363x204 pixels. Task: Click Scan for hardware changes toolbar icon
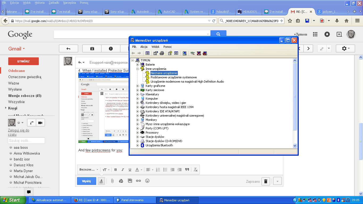click(x=184, y=53)
